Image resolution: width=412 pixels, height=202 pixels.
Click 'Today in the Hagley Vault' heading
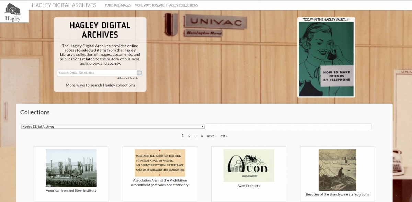pyautogui.click(x=324, y=20)
